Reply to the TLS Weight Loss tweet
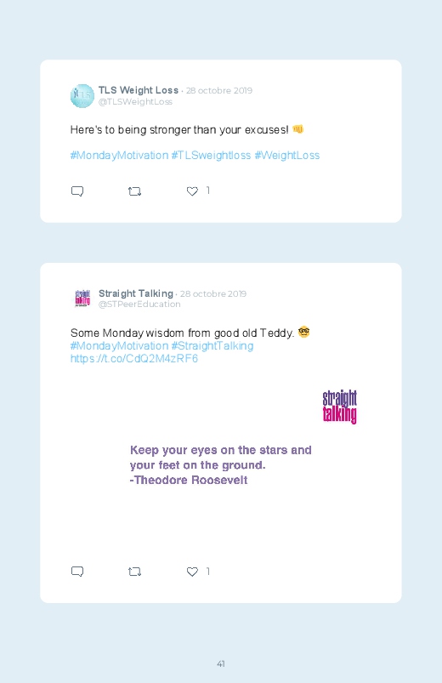442x683 pixels. (77, 191)
